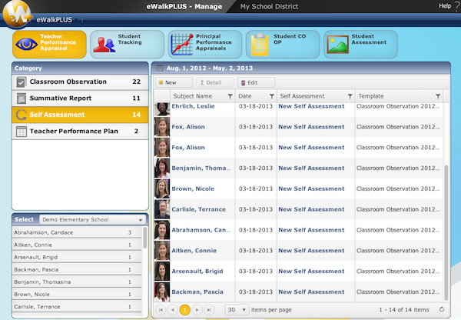Open the items per page dropdown
This screenshot has height=320, width=461.
(237, 310)
